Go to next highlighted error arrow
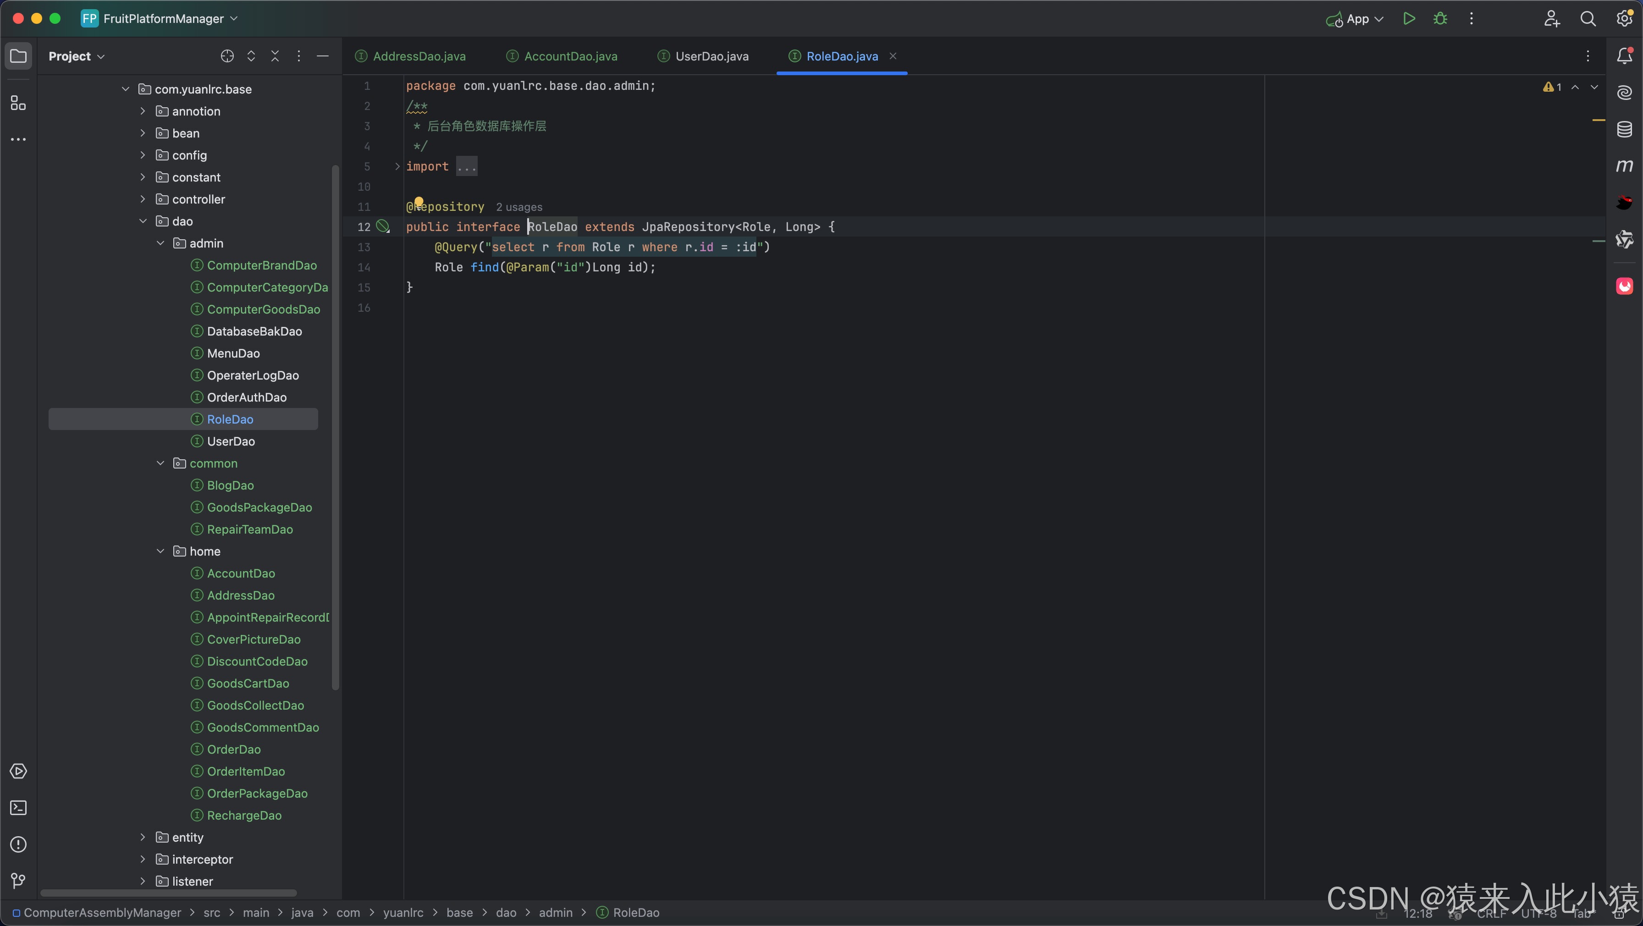 [x=1594, y=87]
